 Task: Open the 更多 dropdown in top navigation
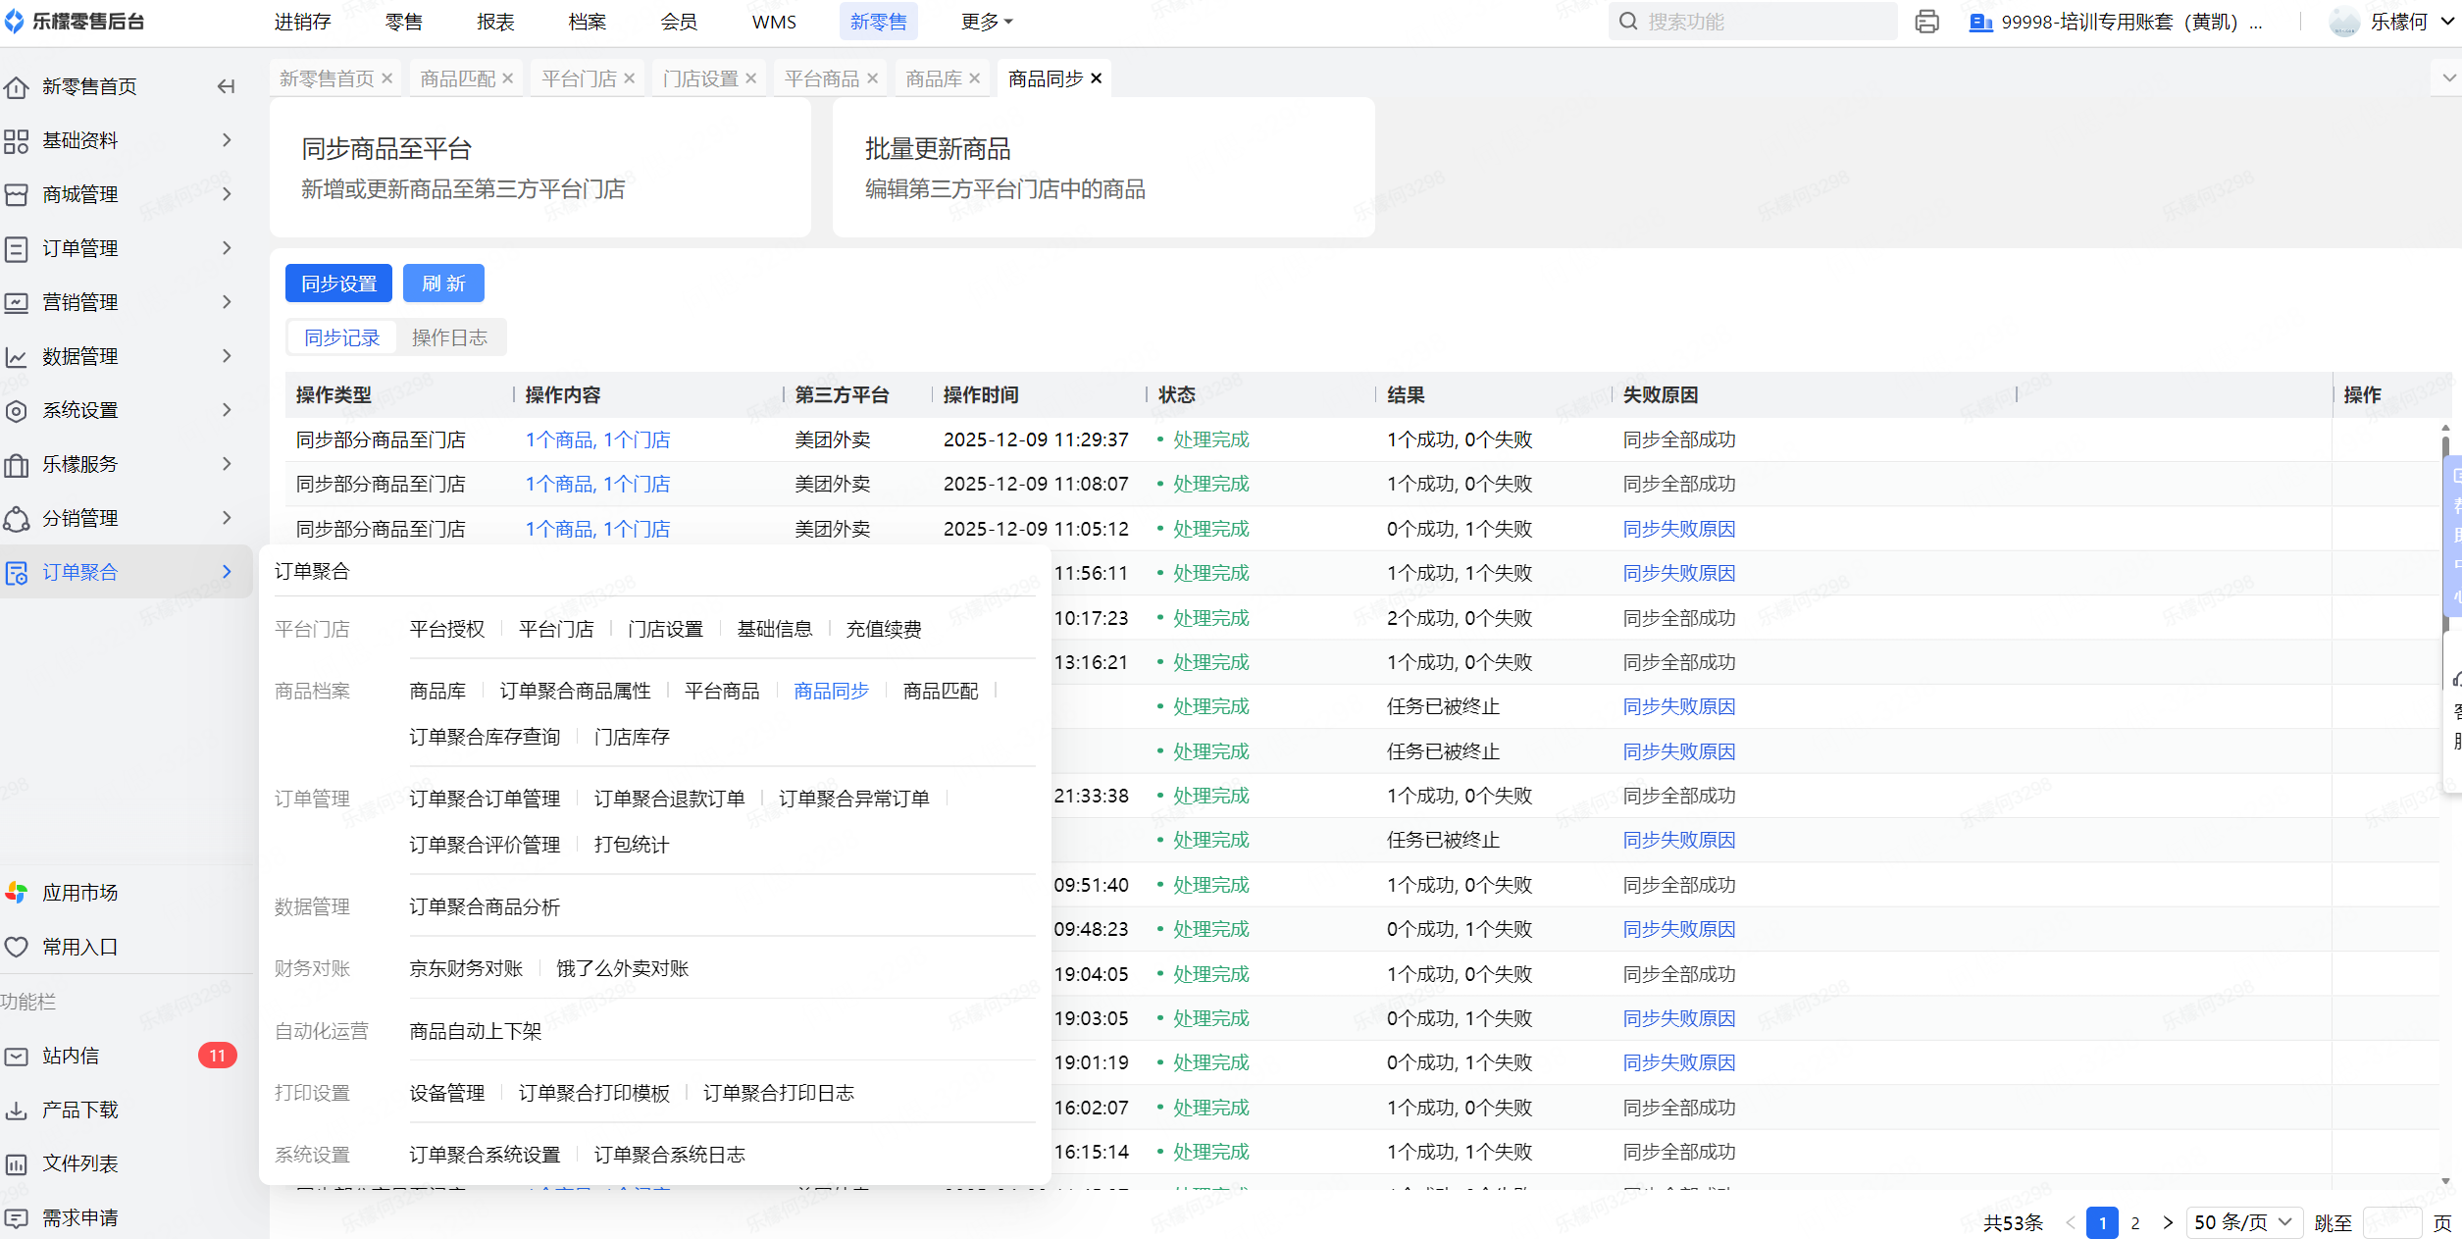pyautogui.click(x=986, y=22)
